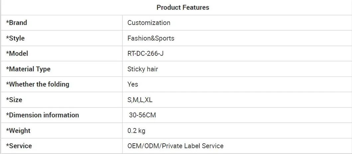Select the *Model row label
This screenshot has height=154, width=352.
(x=17, y=54)
